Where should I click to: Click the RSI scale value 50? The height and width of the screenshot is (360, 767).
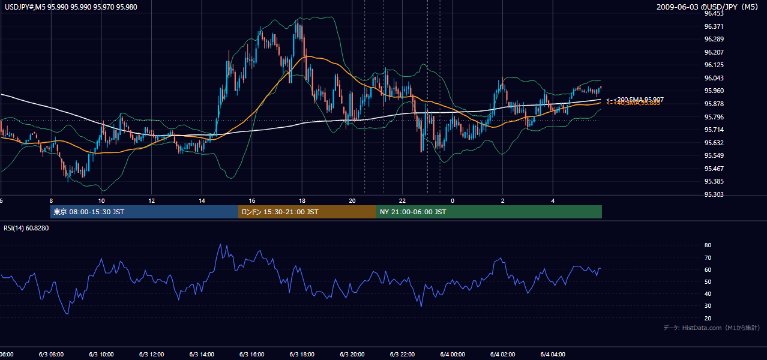point(708,281)
